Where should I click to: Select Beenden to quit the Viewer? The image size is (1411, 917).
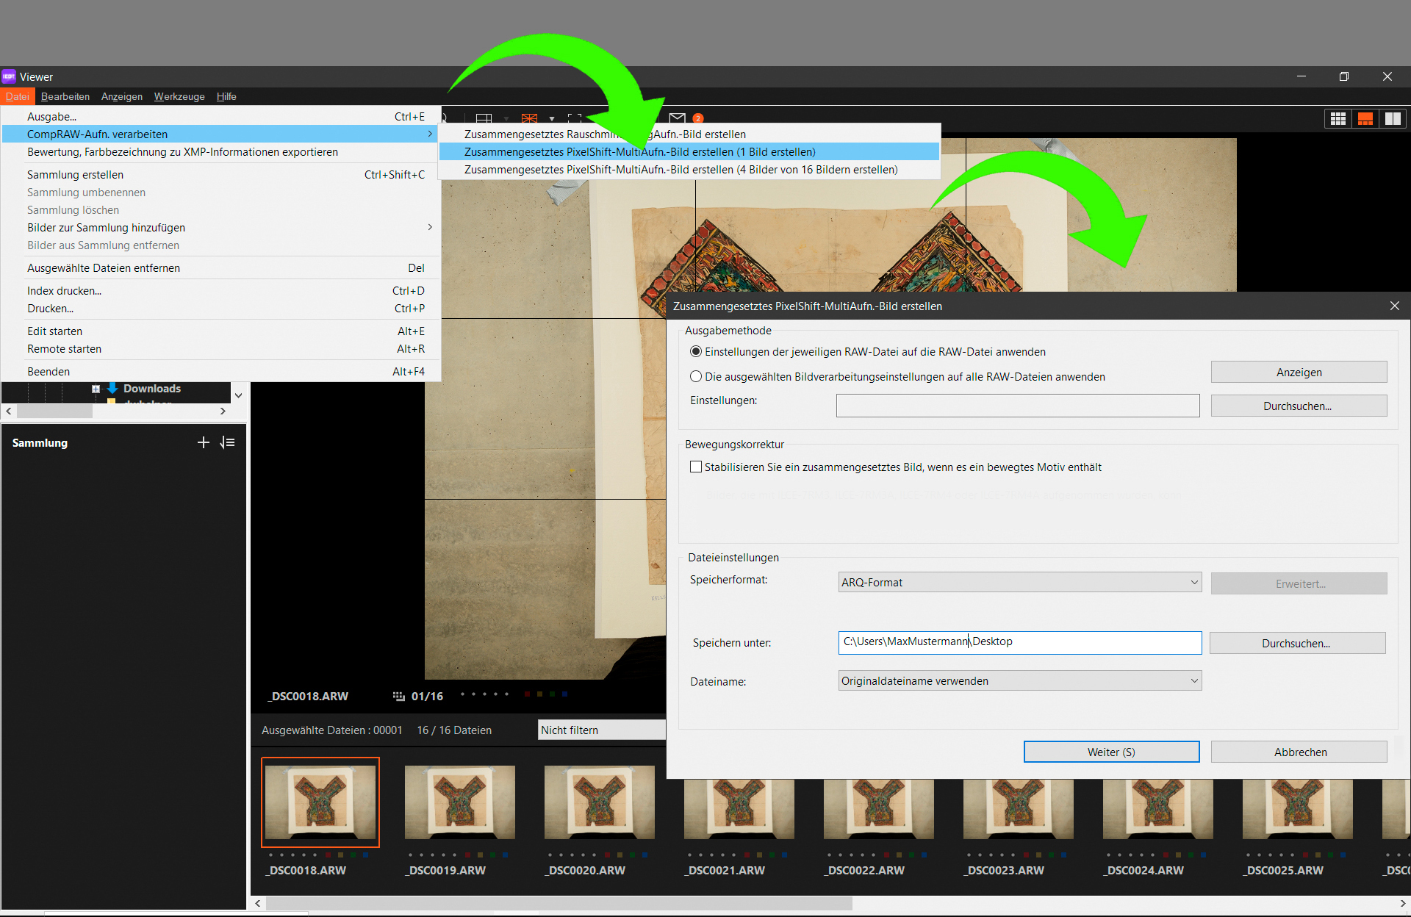click(x=220, y=371)
